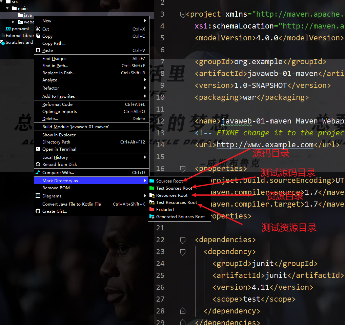This screenshot has width=345, height=325.
Task: Click the Reload from Disk icon
Action: click(x=38, y=164)
